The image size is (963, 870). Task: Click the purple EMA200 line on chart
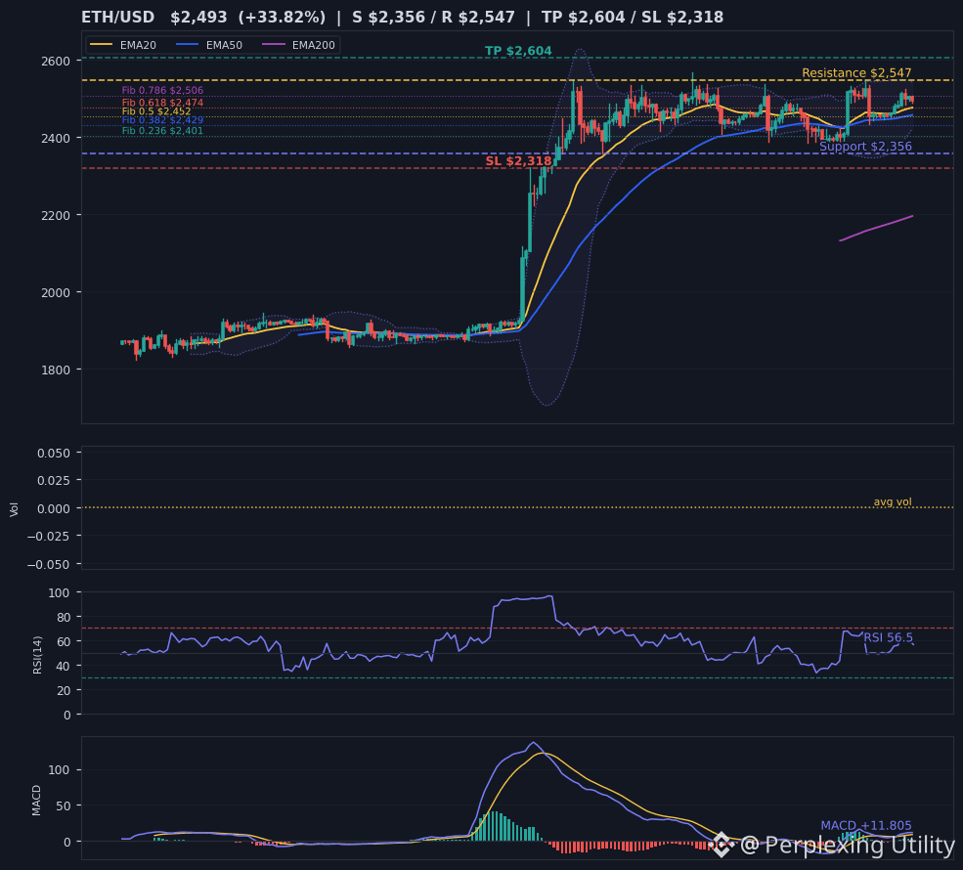(876, 229)
